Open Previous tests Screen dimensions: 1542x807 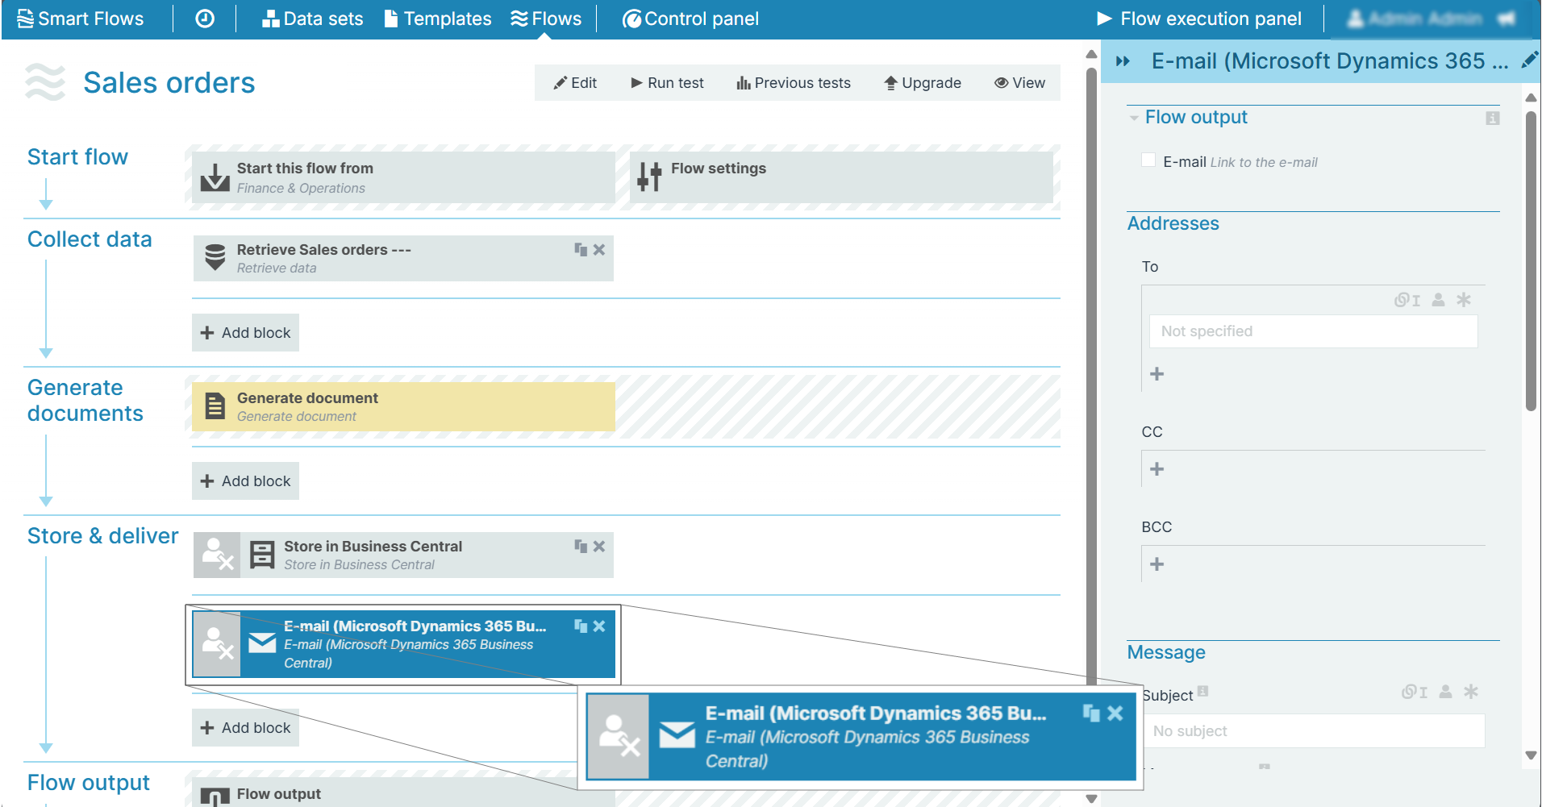click(794, 83)
